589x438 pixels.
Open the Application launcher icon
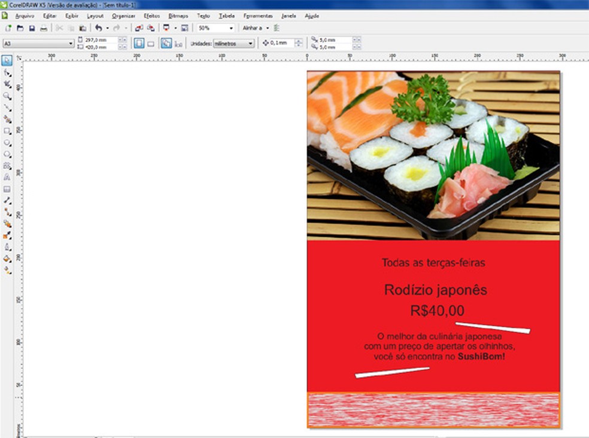pyautogui.click(x=166, y=28)
